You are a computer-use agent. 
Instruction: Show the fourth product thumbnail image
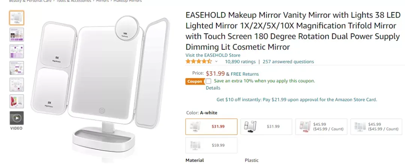click(x=17, y=68)
